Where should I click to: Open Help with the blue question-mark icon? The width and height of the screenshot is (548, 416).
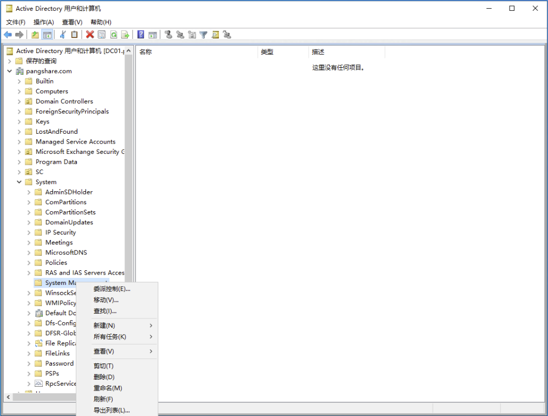(x=141, y=35)
